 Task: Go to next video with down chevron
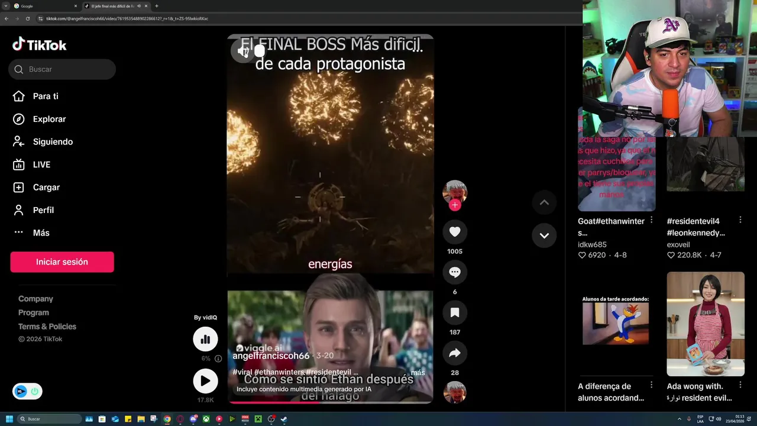pyautogui.click(x=544, y=235)
